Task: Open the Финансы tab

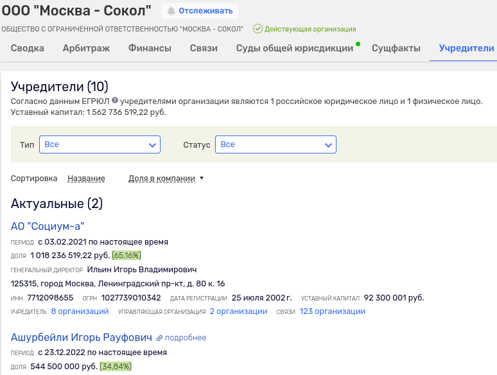Action: tap(150, 48)
